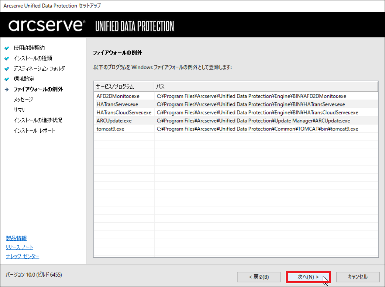Open the リリース ノート link
Image resolution: width=385 pixels, height=287 pixels.
(x=20, y=247)
